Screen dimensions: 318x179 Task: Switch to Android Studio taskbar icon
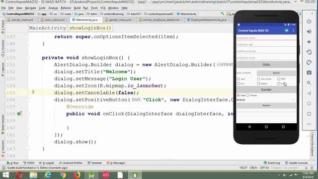click(91, 175)
